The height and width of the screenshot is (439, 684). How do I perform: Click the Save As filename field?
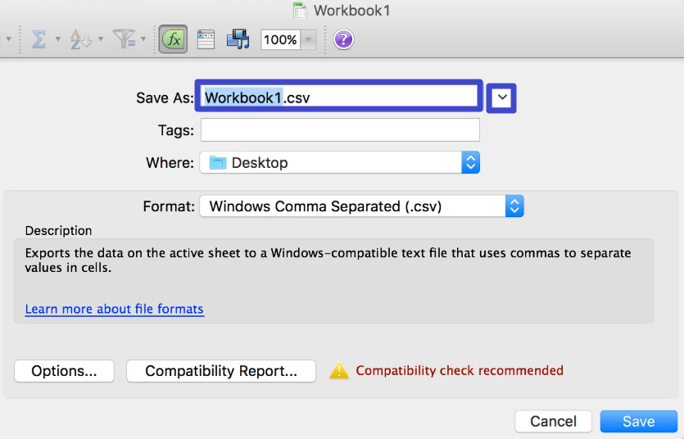[339, 96]
